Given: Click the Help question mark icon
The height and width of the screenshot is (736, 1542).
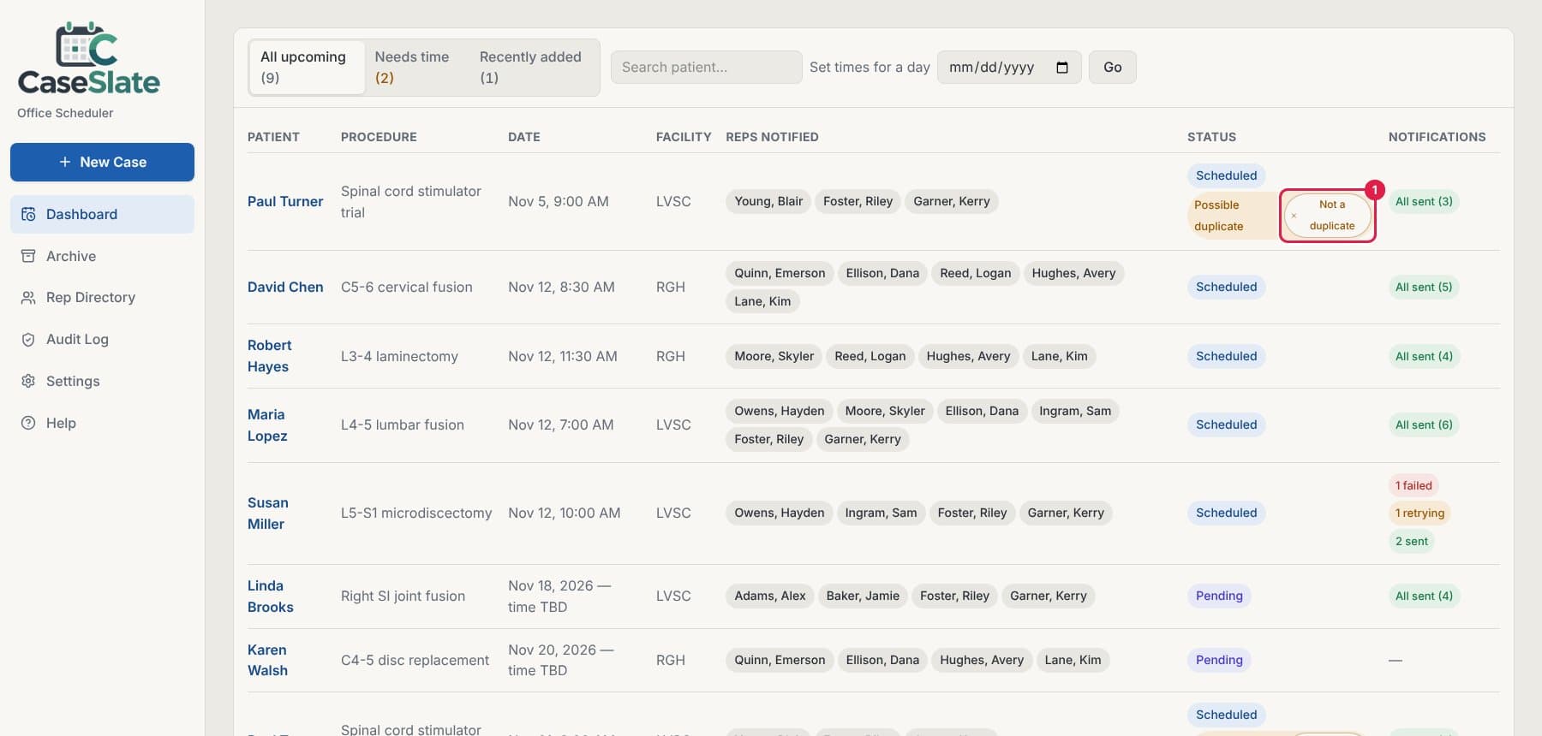Looking at the screenshot, I should tap(28, 423).
